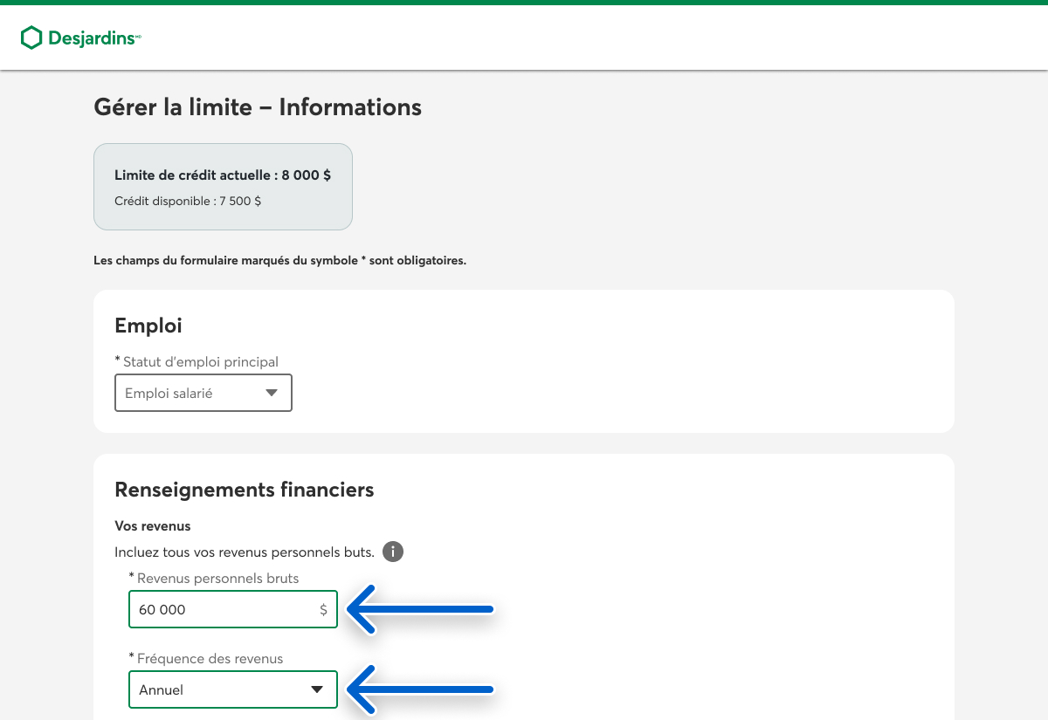Click the caret arrow next to Annuel
This screenshot has height=720, width=1048.
tap(317, 689)
